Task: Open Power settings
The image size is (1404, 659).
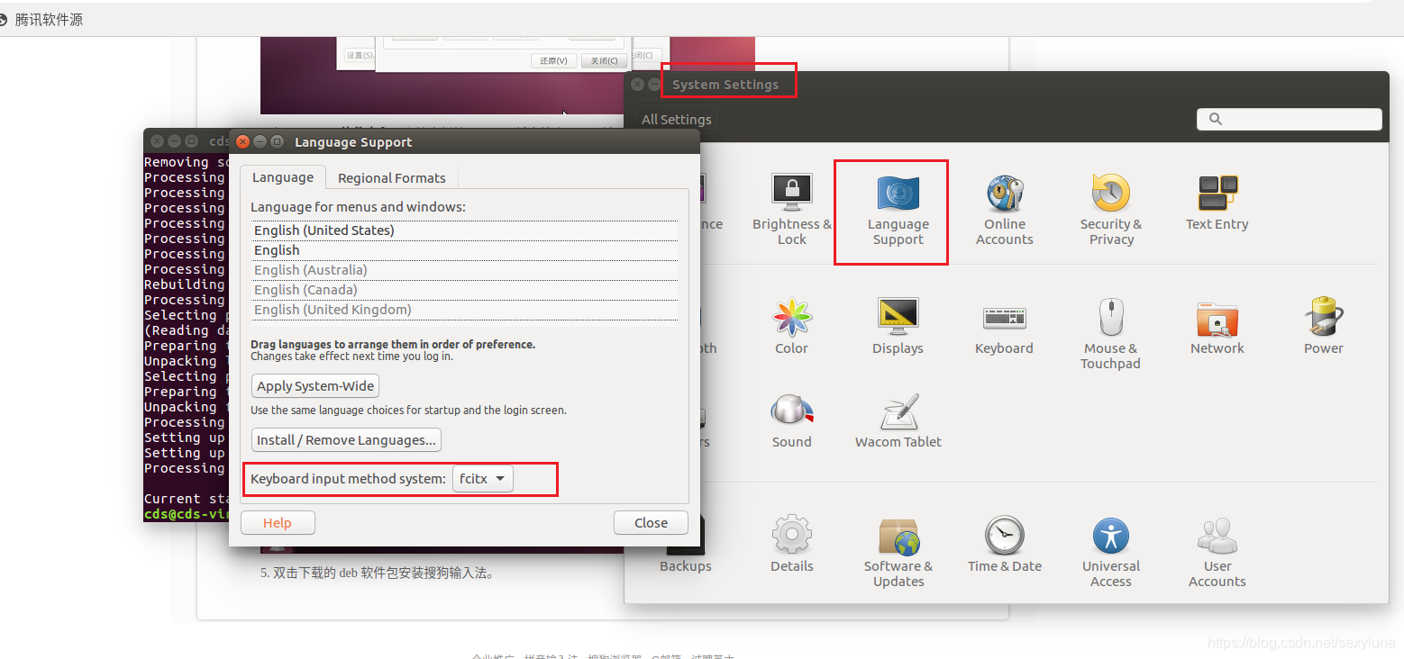Action: point(1323,326)
